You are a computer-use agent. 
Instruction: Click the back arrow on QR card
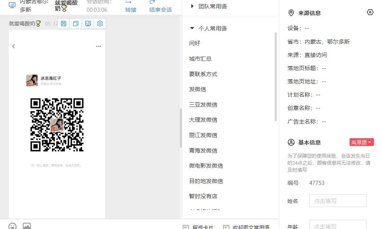point(14,46)
